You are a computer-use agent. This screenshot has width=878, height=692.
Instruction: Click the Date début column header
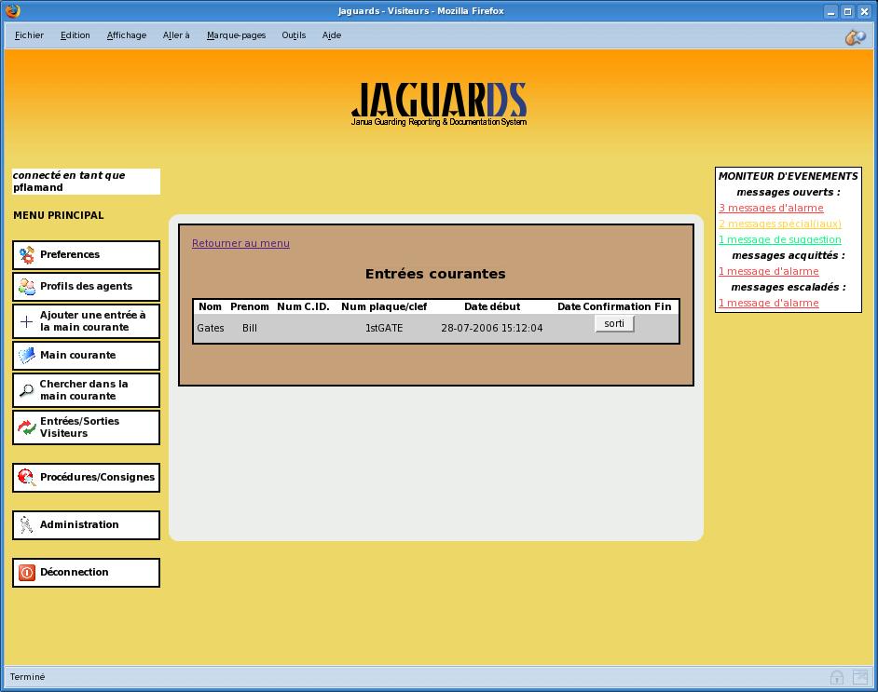pos(492,306)
